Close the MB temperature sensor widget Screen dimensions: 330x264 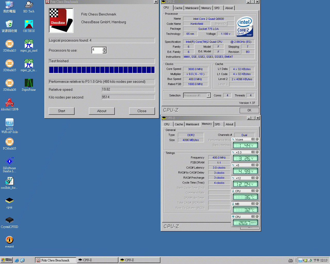tap(257, 204)
